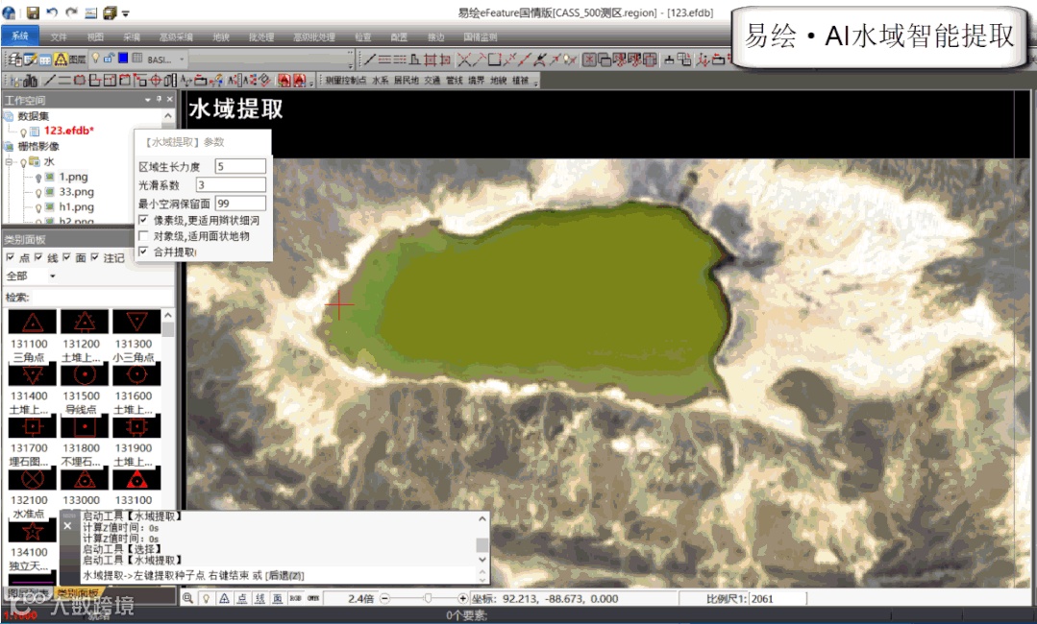This screenshot has width=1037, height=624.
Task: Open the 国情监测 menu
Action: pos(481,37)
